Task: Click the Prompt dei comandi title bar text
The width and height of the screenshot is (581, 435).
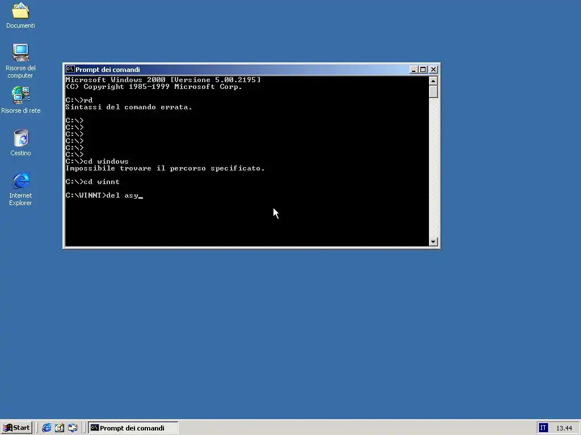Action: coord(107,70)
